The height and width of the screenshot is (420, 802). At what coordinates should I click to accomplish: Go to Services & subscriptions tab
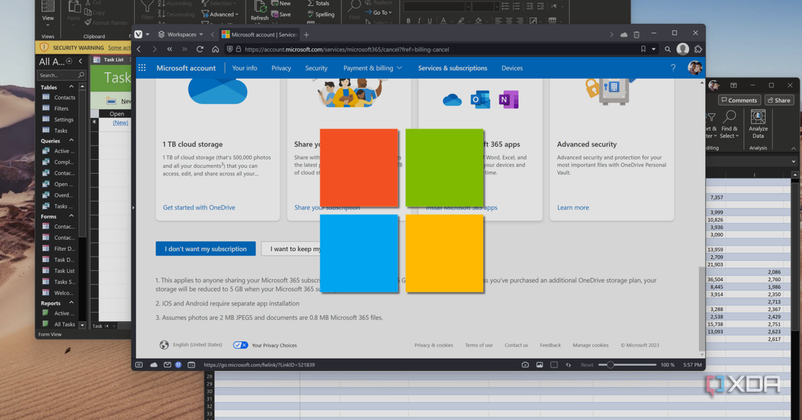click(452, 68)
